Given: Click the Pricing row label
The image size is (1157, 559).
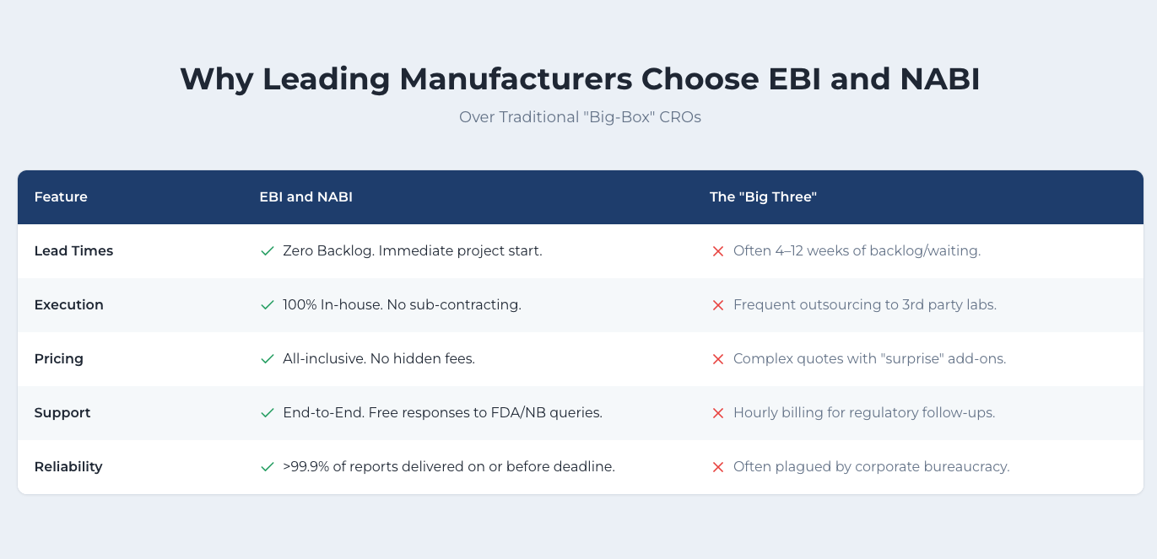Looking at the screenshot, I should (x=58, y=359).
